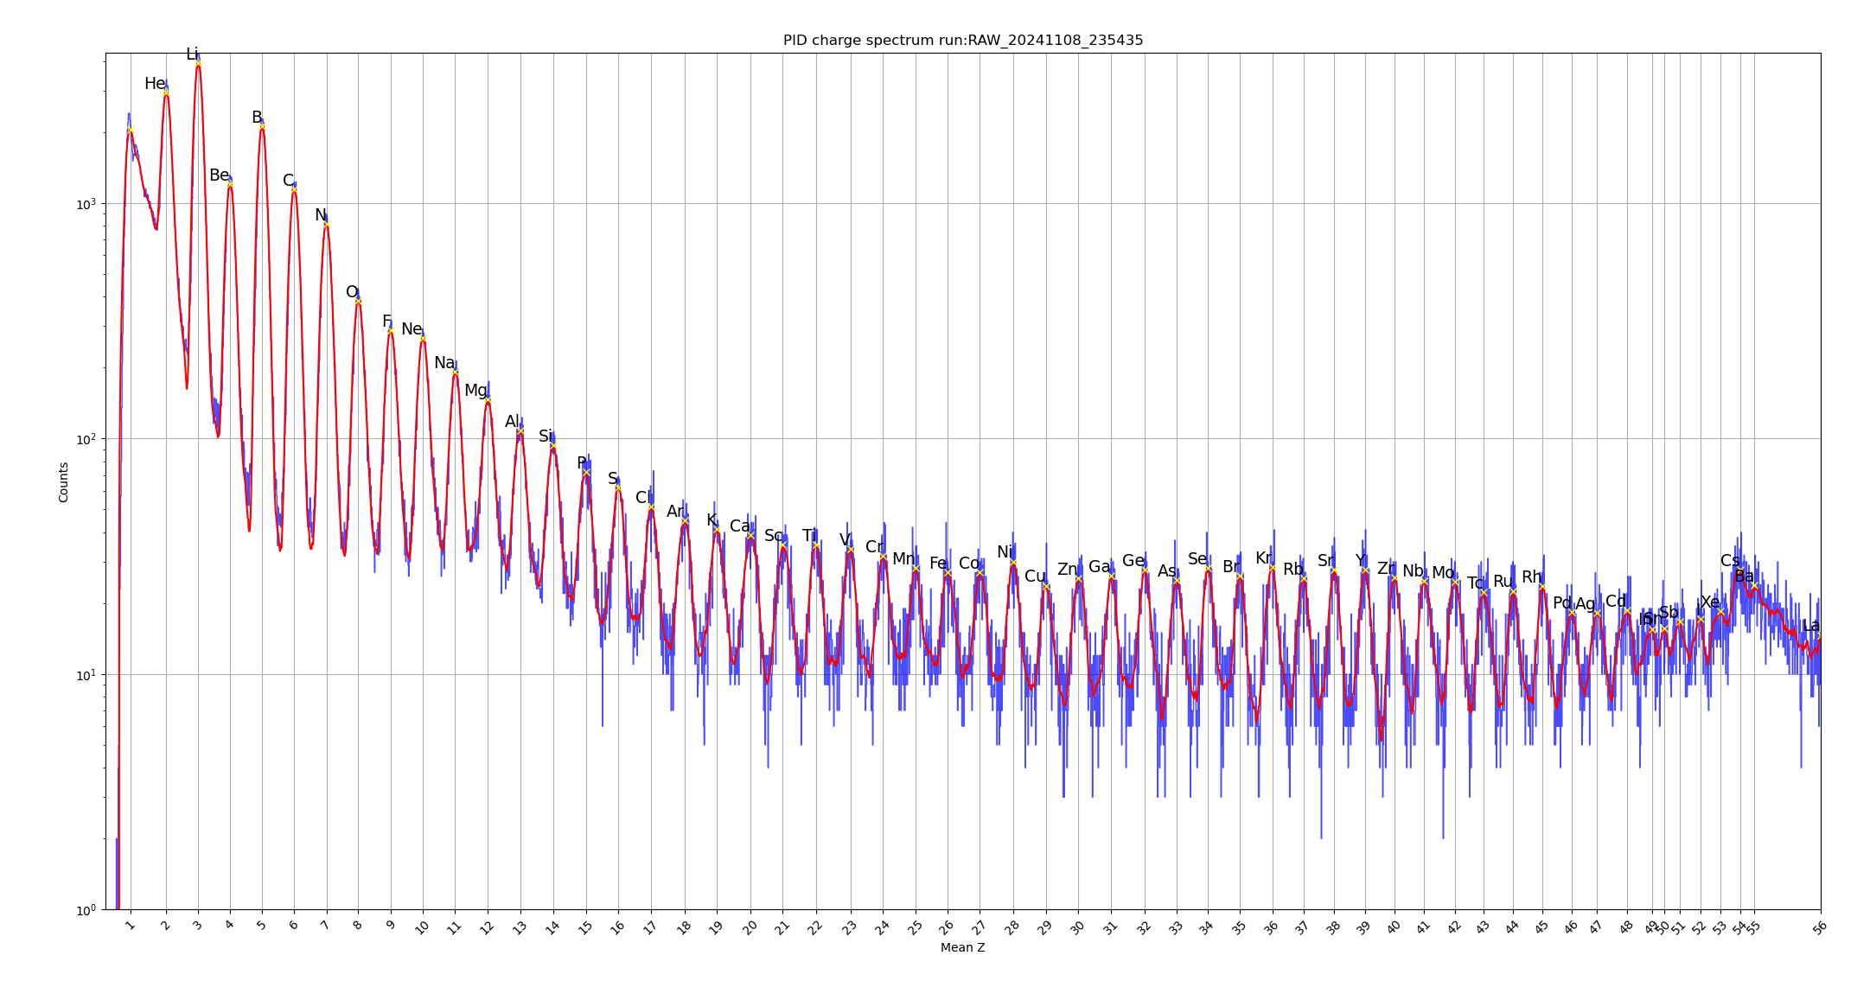Viewport: 1870px width, 981px height.
Task: Click the 'He' peak label
Action: [155, 84]
